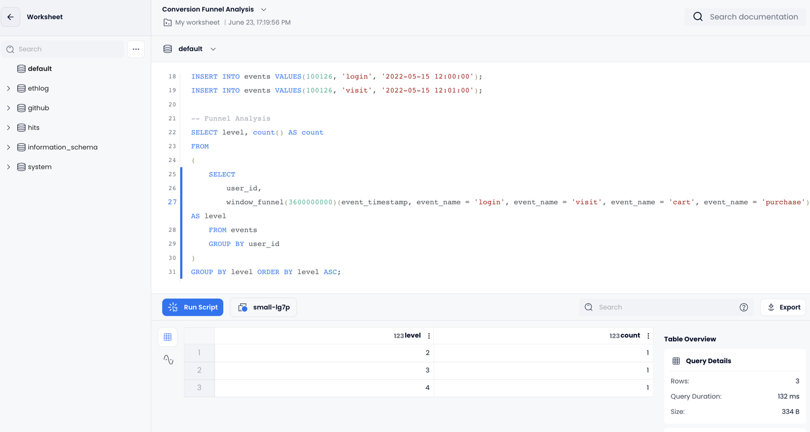Focus the sidebar database search box
810x432 pixels.
(65, 49)
